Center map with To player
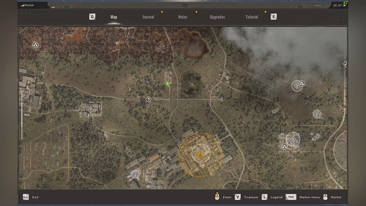Screen dimensions: 366x206 (251, 197)
